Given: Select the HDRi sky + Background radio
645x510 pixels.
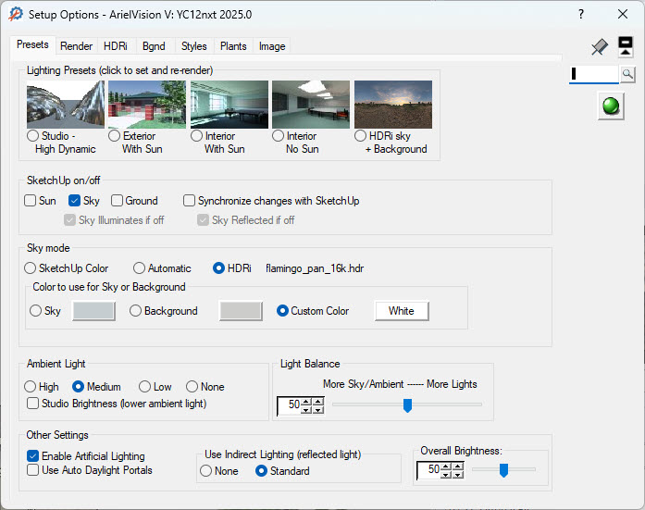Looking at the screenshot, I should pyautogui.click(x=360, y=136).
